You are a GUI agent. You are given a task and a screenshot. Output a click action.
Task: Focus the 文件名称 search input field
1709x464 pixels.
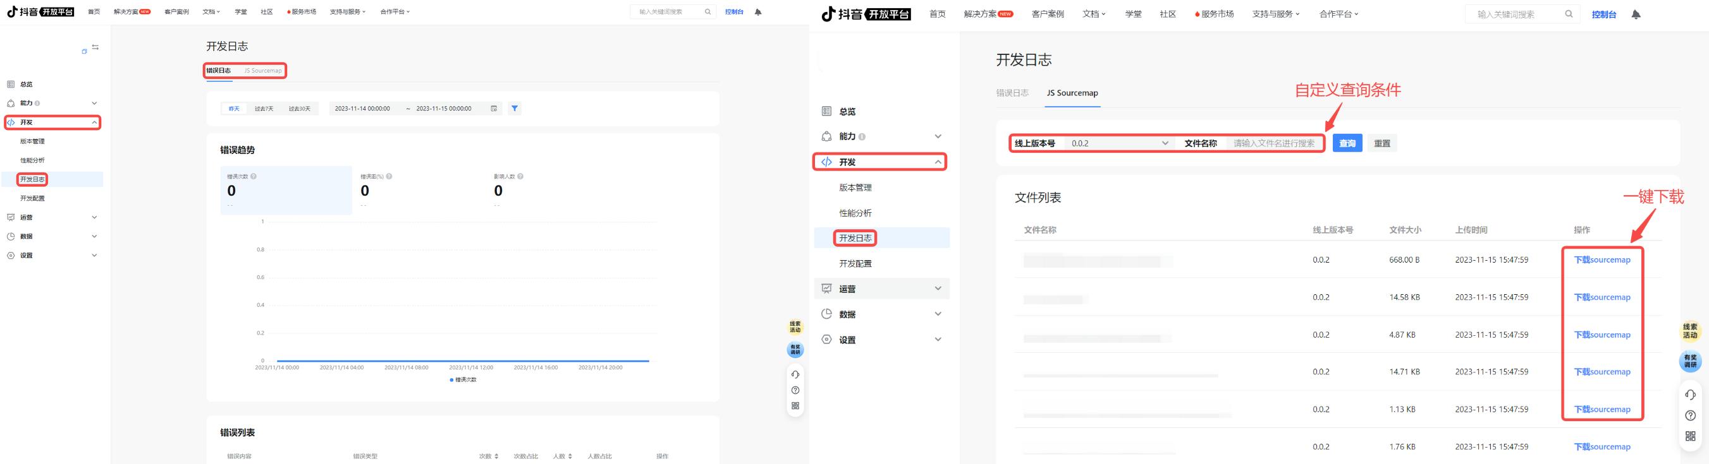(1274, 143)
